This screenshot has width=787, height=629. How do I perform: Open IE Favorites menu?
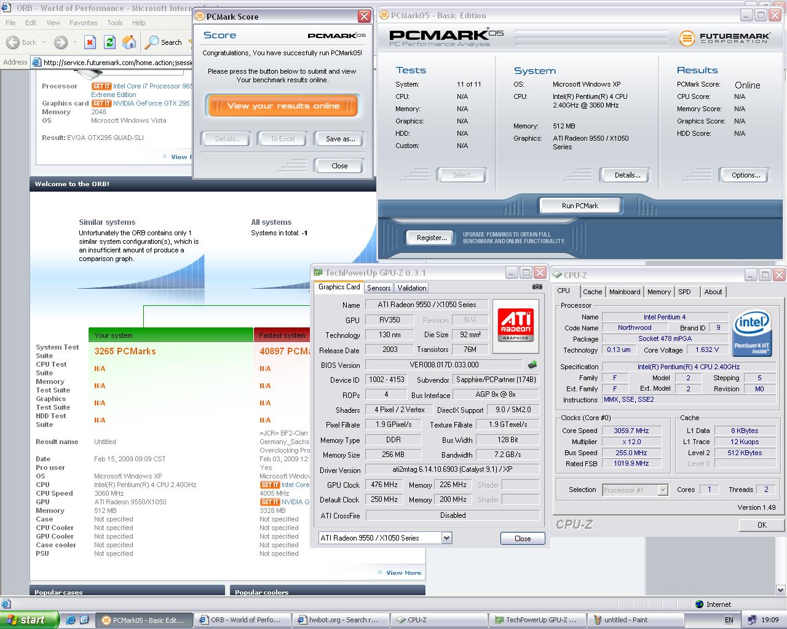(83, 23)
